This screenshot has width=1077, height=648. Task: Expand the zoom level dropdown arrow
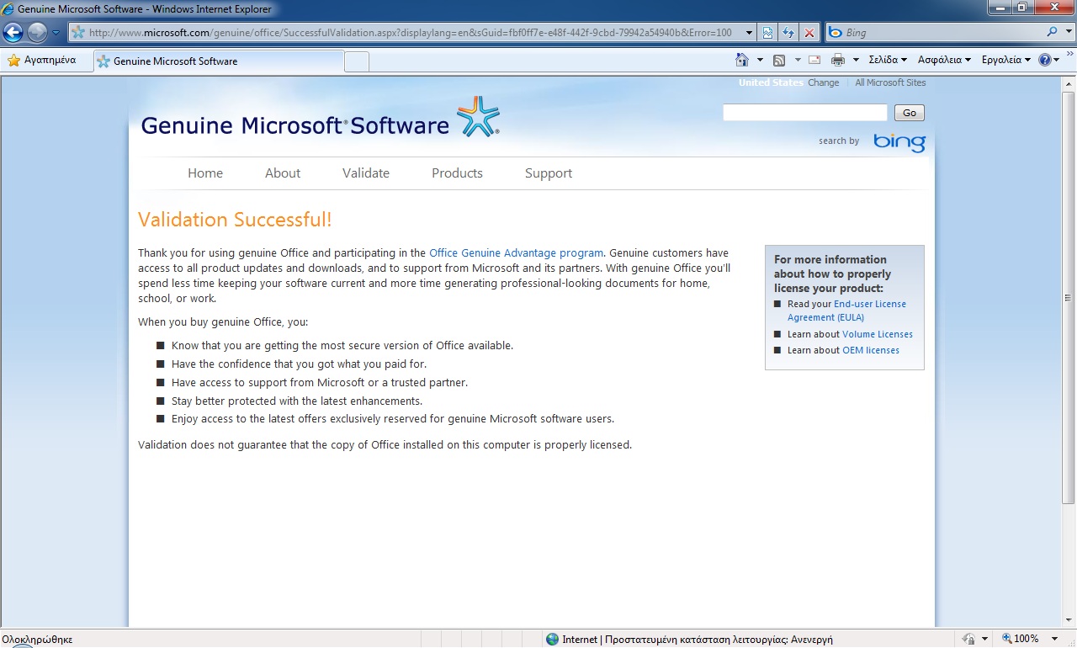pos(1055,640)
